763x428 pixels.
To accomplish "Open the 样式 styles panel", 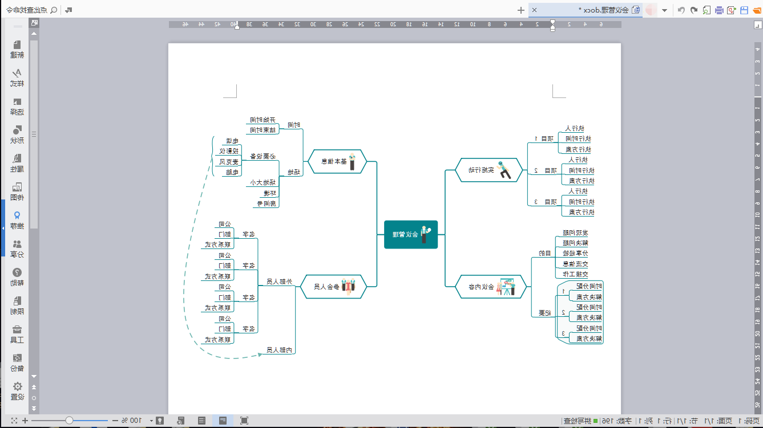I will (x=18, y=78).
